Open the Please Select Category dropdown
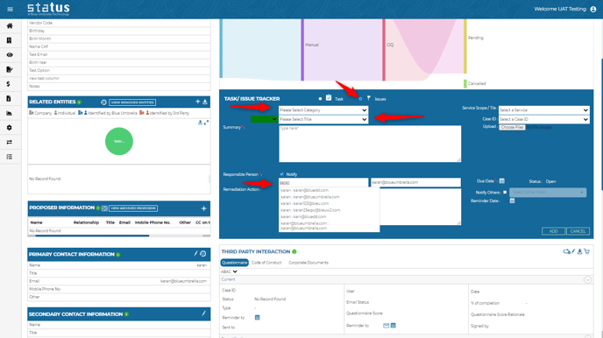Image resolution: width=603 pixels, height=338 pixels. (x=323, y=109)
